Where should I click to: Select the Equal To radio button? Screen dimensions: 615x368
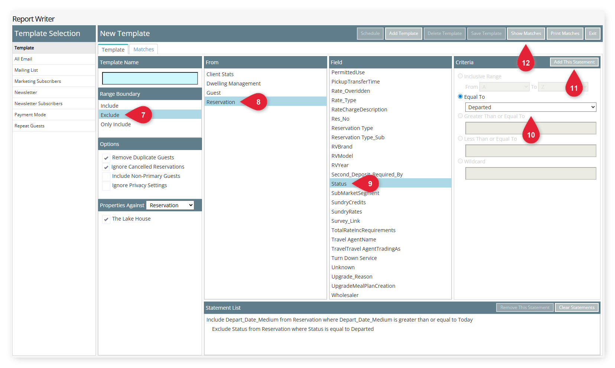coord(460,97)
